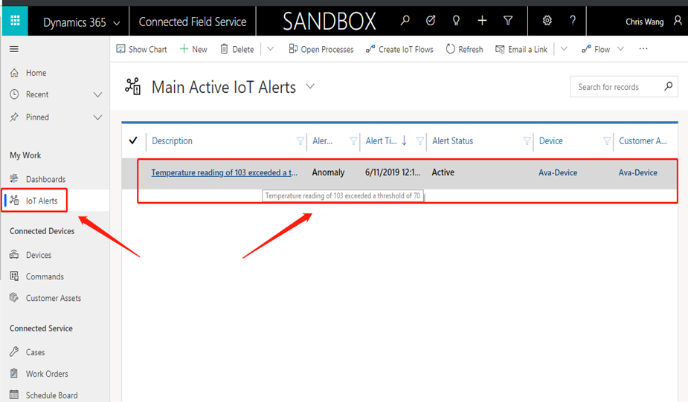Open filter on Alert Time column
This screenshot has height=402, width=688.
pos(420,140)
